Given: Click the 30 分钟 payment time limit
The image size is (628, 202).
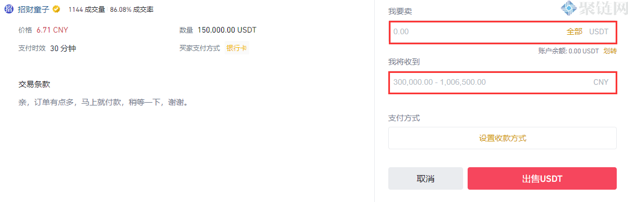Looking at the screenshot, I should [x=63, y=48].
